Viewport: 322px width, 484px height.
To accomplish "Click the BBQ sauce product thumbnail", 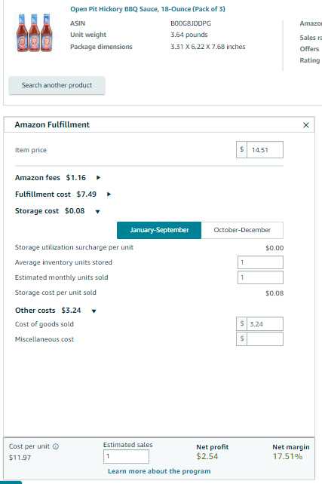I will coord(34,32).
